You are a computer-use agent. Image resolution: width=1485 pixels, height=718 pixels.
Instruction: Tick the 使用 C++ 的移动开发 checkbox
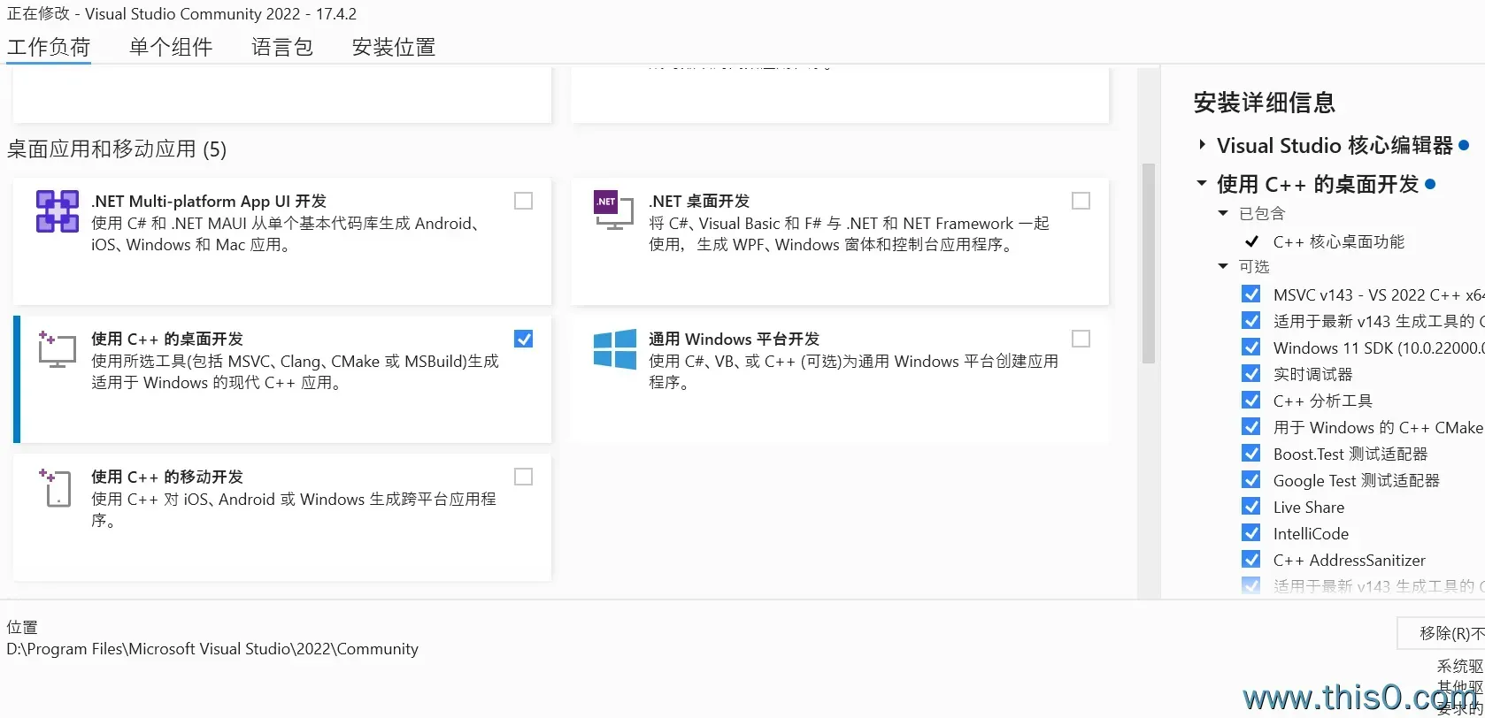524,477
